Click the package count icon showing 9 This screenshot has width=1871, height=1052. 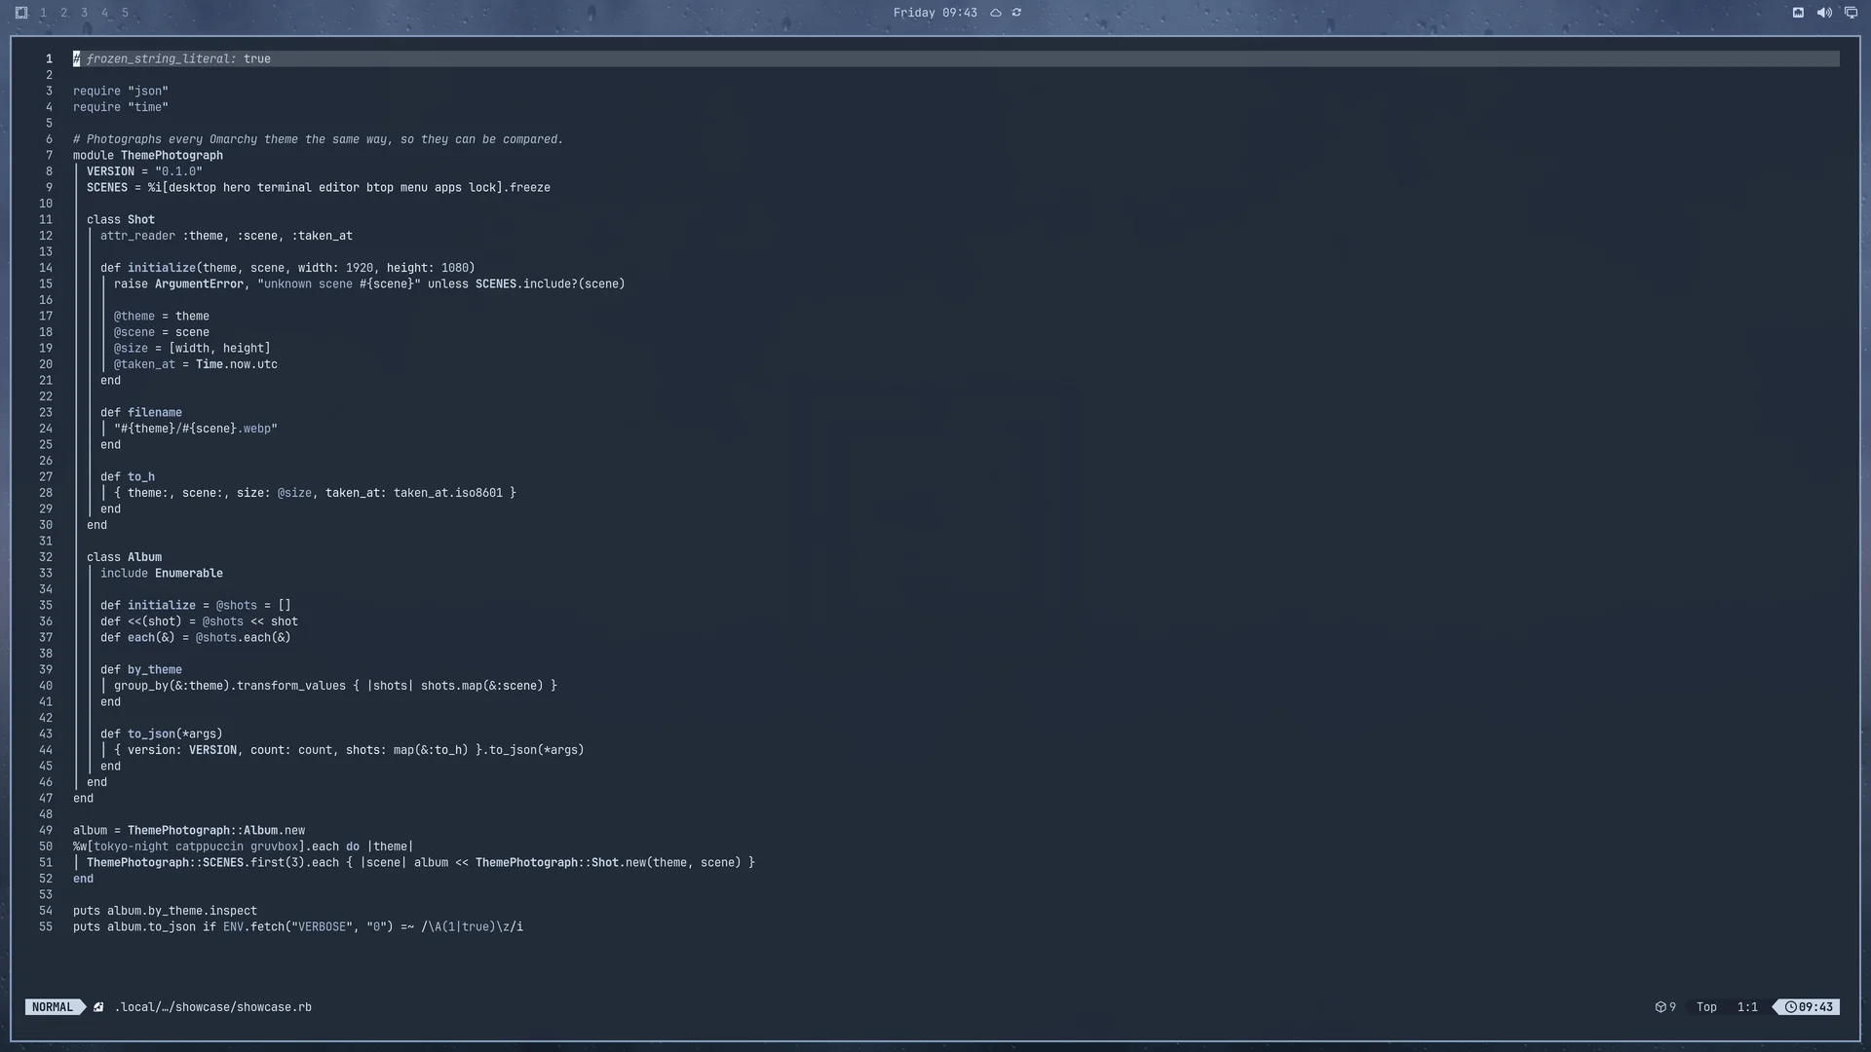click(1661, 1007)
